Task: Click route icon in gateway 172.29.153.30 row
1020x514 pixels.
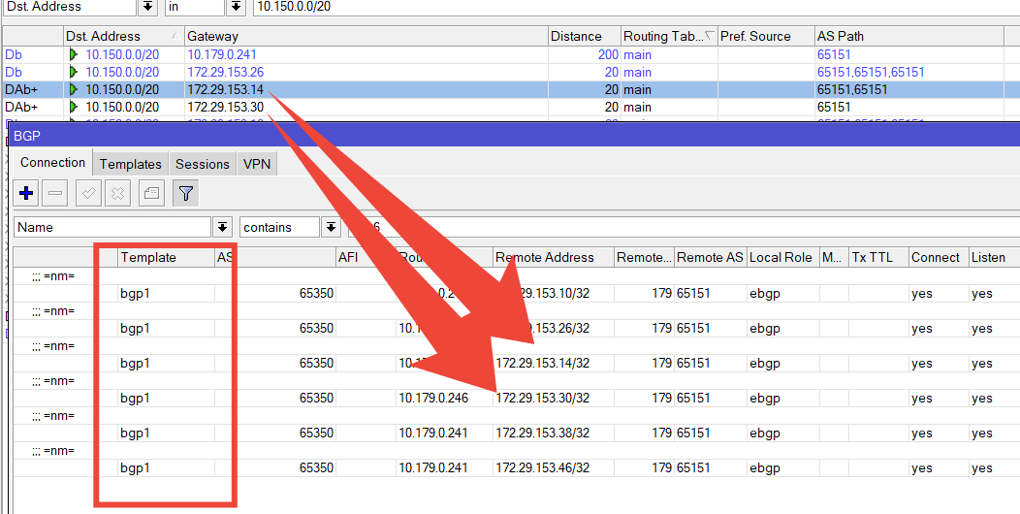Action: (x=73, y=107)
